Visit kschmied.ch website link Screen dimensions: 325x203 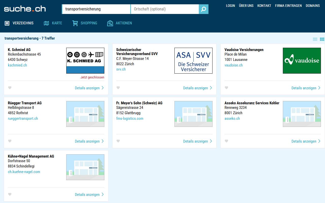tap(17, 65)
